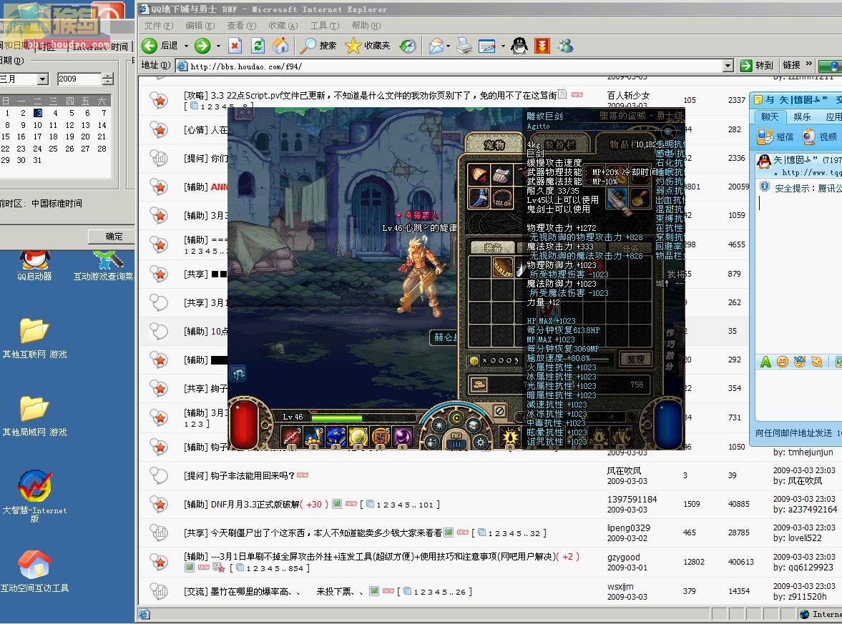Switch to the 时区 tab
842x624 pixels.
pos(46,46)
